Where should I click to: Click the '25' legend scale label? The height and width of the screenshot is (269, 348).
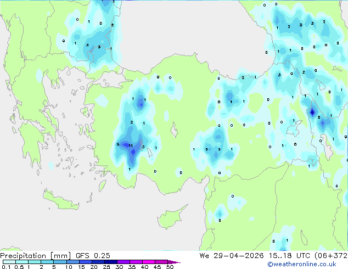[106, 267]
